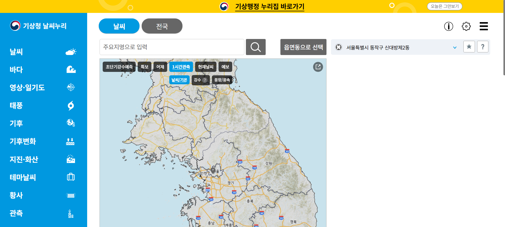The image size is (505, 227).
Task: Select the blue 날씨 tab
Action: pos(119,26)
